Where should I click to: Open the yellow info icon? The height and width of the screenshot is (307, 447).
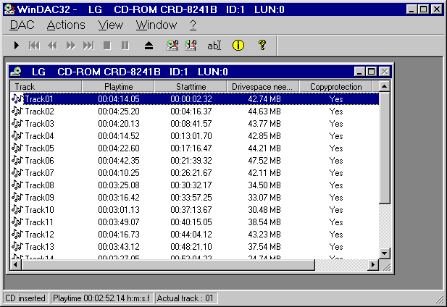click(x=238, y=45)
